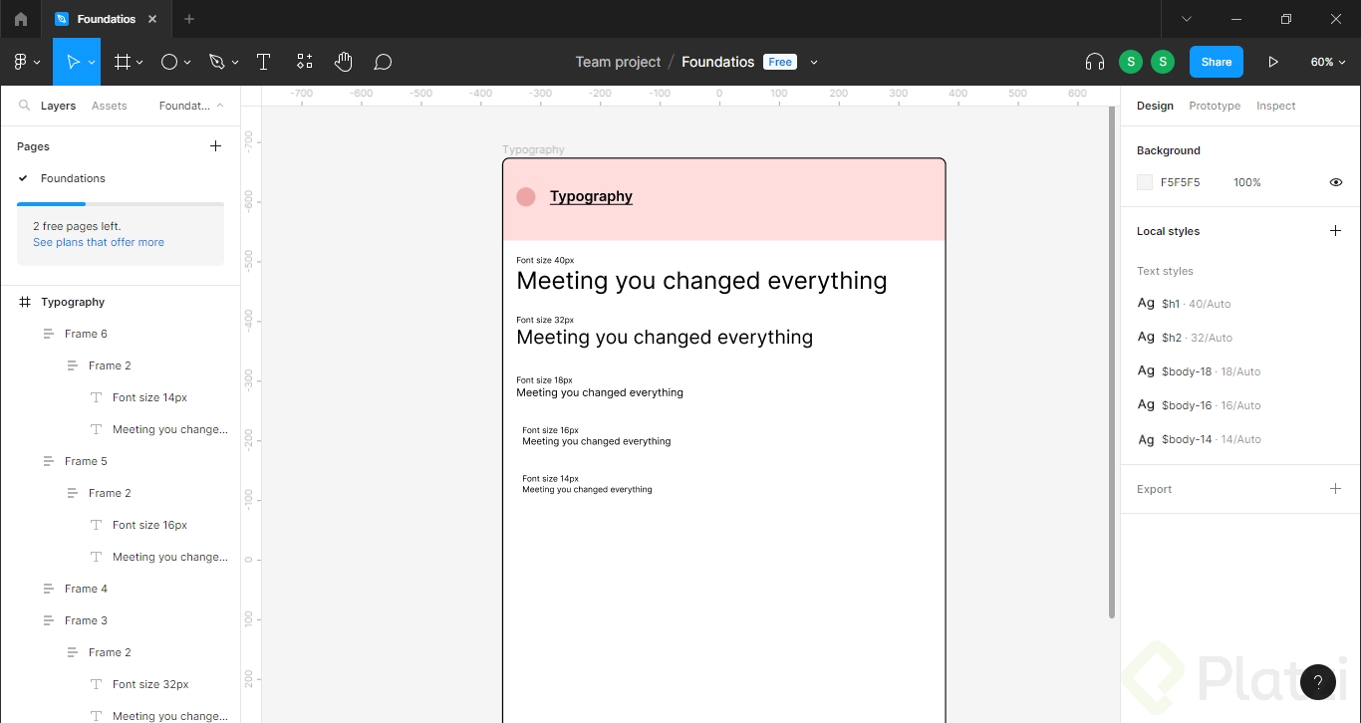The image size is (1361, 723).
Task: Switch to the Inspect tab
Action: 1276,106
